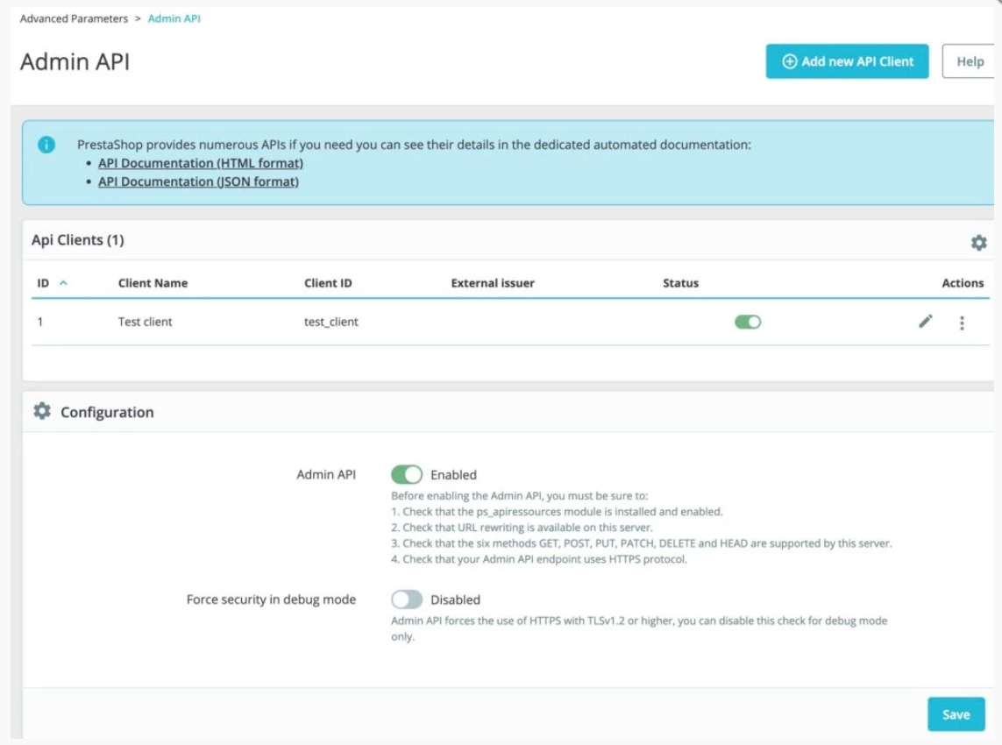Sort by the ID column header
Screen dimensions: 1002x745
pos(43,283)
